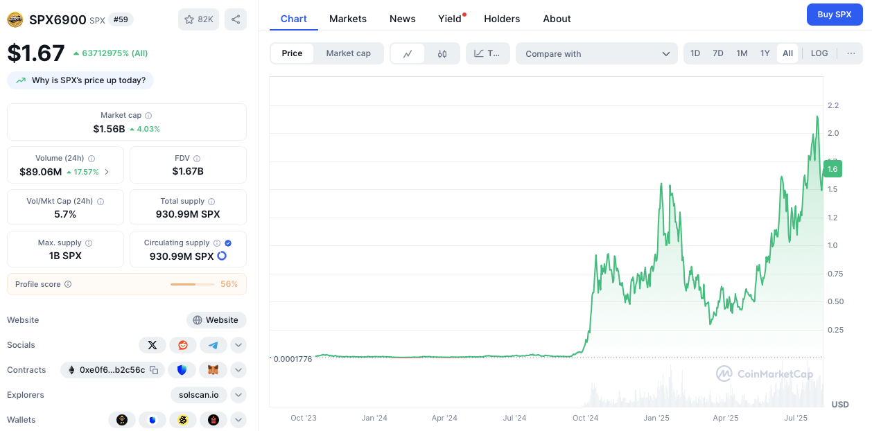Set chart range to All
The width and height of the screenshot is (872, 431).
(x=787, y=53)
